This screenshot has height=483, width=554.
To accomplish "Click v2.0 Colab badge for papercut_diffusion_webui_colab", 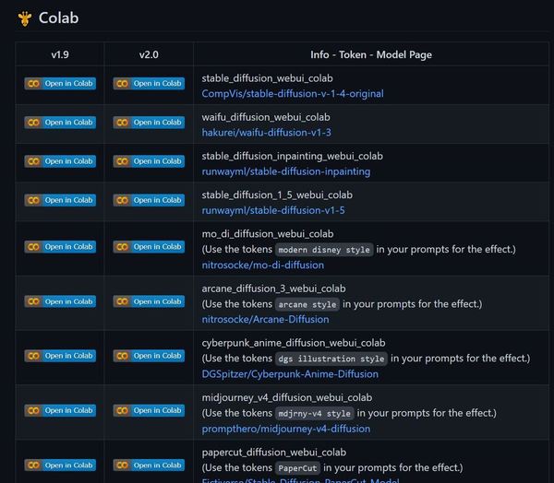I will [x=149, y=465].
